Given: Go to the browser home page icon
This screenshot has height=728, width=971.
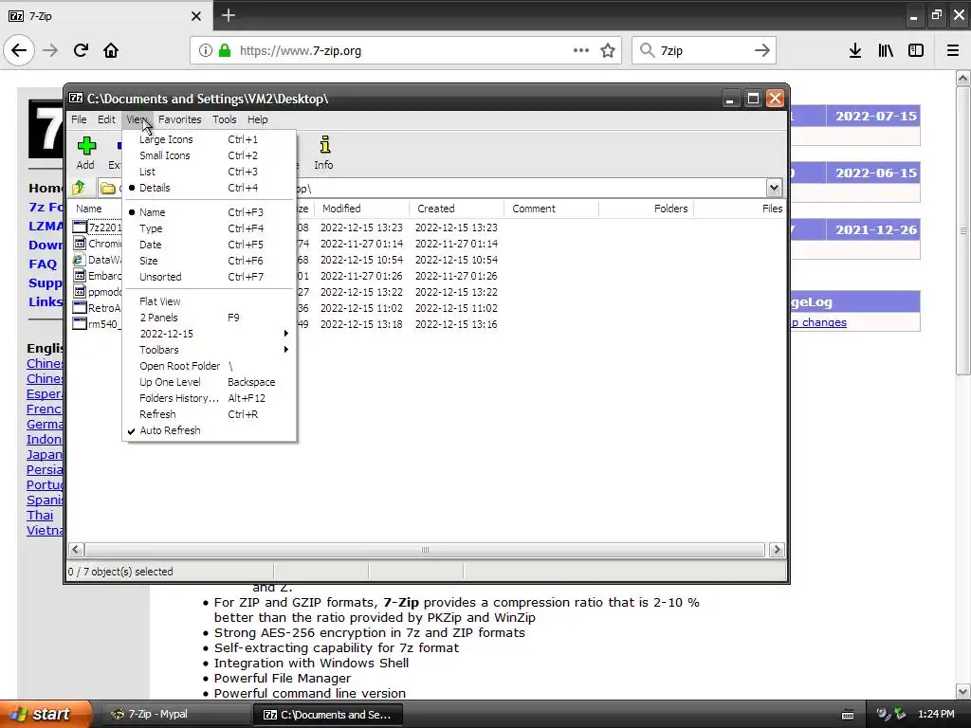Looking at the screenshot, I should click(111, 50).
